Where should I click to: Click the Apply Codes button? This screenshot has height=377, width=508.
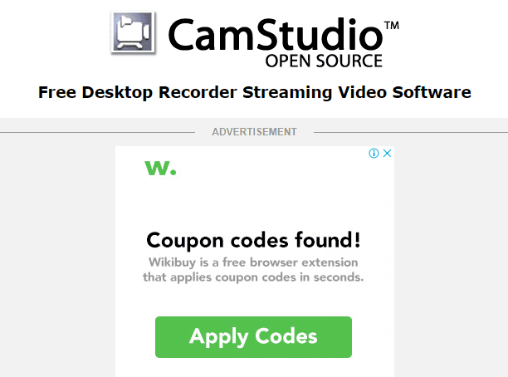coord(253,337)
